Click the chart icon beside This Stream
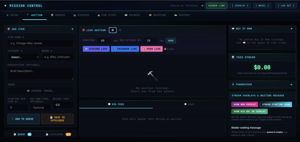 point(233,57)
